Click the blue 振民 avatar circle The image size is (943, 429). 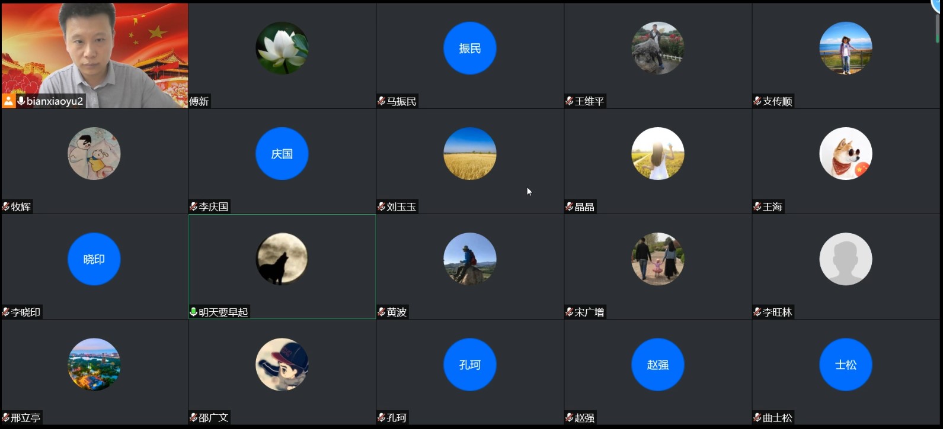click(x=469, y=48)
